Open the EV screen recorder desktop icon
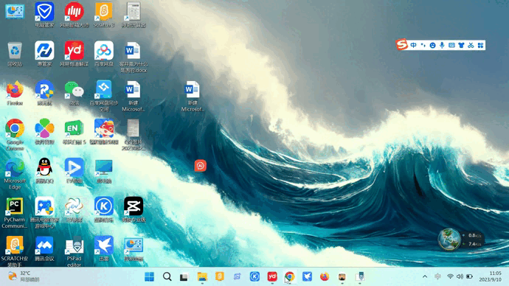Screen dimensions: 509x286 click(x=74, y=206)
